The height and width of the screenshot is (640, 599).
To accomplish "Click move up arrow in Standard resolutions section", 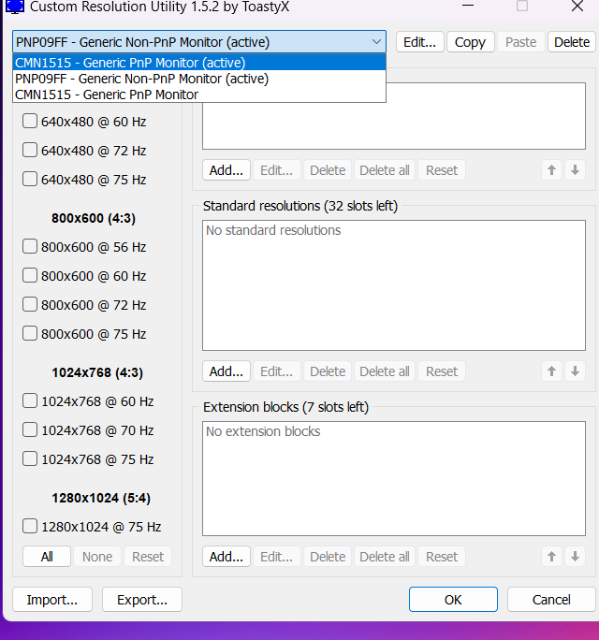I will pyautogui.click(x=552, y=371).
